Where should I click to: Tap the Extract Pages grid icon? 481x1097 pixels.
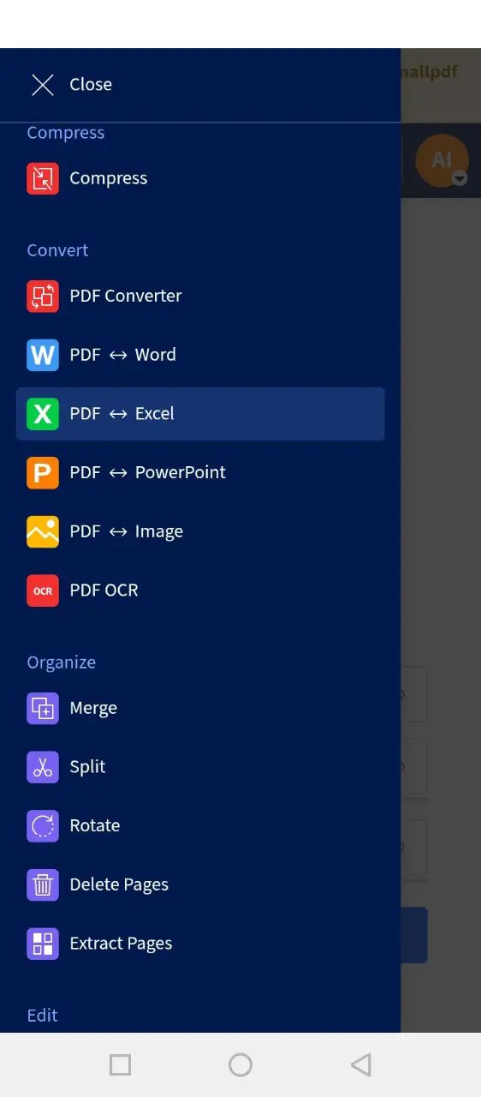point(43,944)
